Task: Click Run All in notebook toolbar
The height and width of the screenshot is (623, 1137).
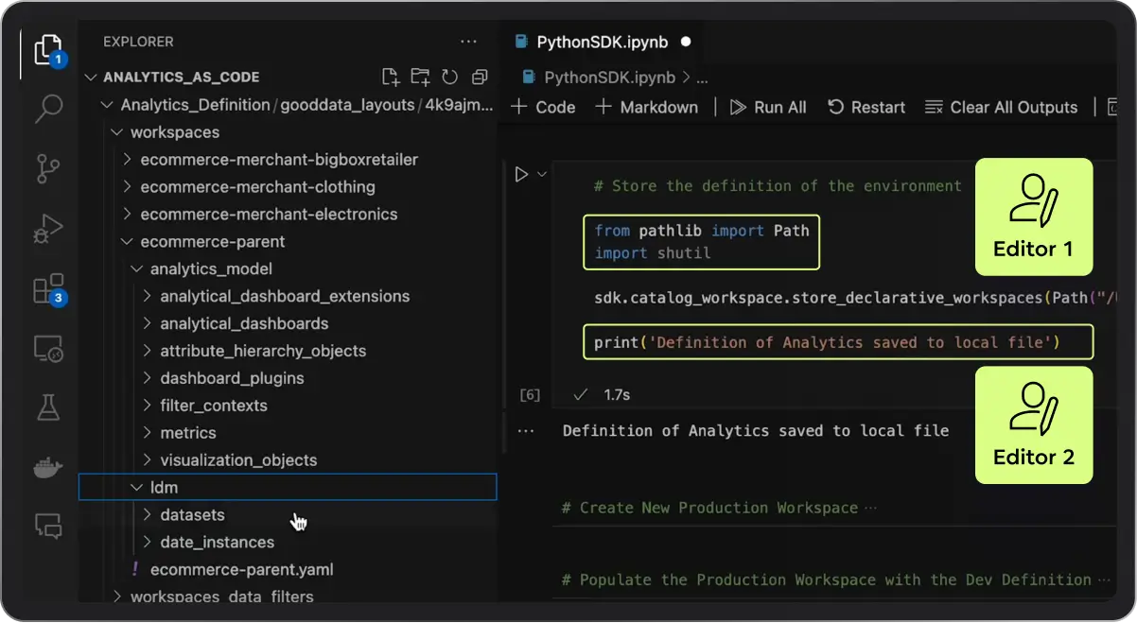Action: [x=768, y=107]
